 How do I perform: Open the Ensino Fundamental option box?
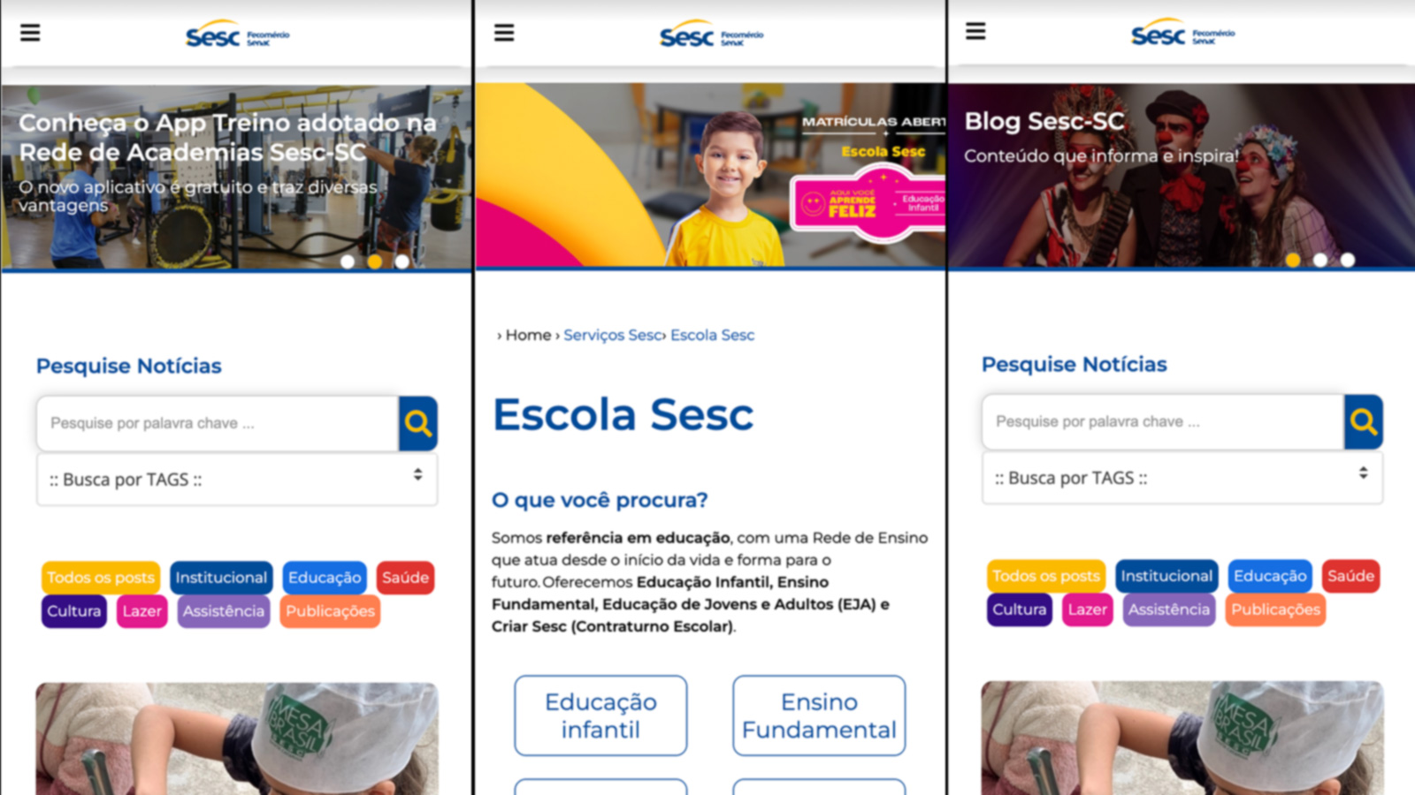pyautogui.click(x=819, y=715)
